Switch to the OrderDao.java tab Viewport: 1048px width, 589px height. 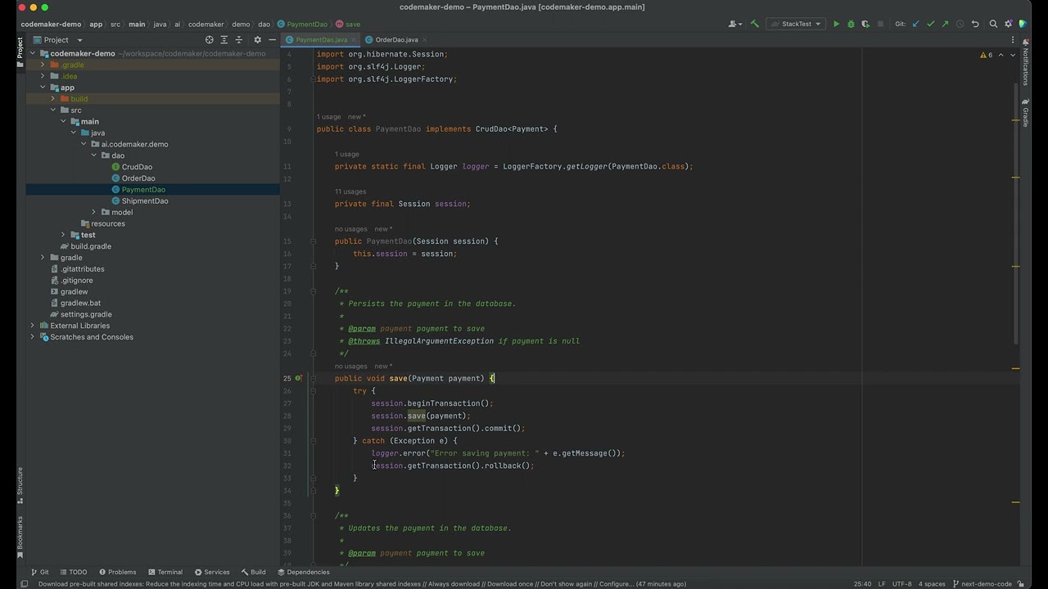[396, 39]
